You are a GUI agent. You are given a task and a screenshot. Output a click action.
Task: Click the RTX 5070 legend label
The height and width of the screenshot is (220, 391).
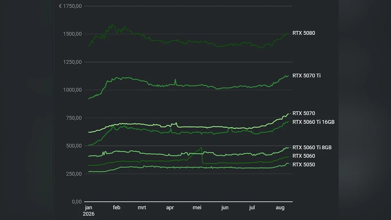tap(304, 113)
